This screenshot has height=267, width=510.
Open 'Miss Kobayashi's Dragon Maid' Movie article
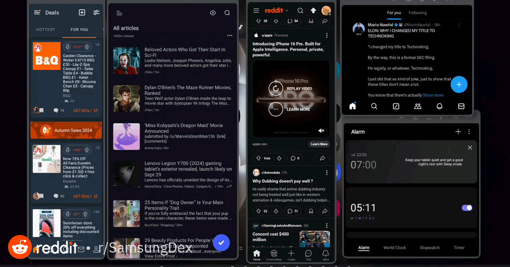coord(173,137)
